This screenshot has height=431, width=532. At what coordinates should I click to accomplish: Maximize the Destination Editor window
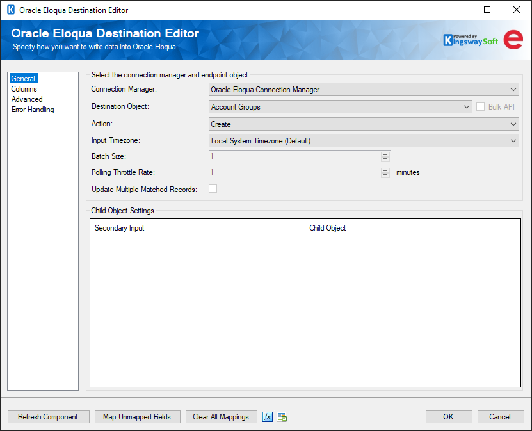(487, 10)
